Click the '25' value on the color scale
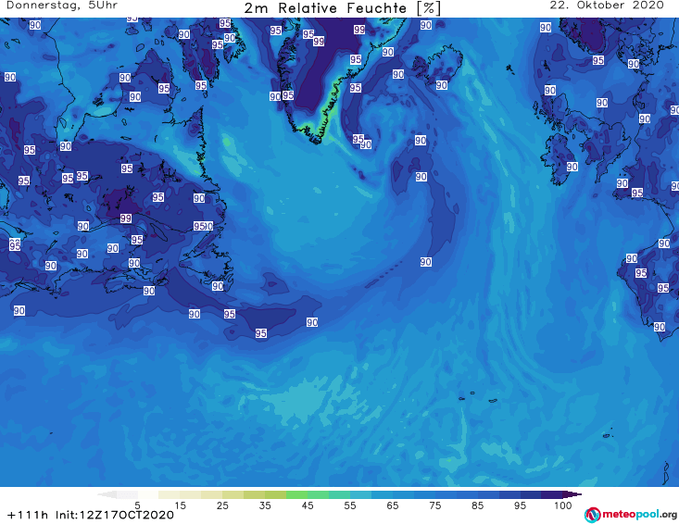This screenshot has height=524, width=679. point(222,505)
